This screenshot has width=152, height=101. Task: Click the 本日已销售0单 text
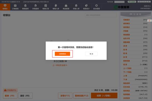[60, 61]
